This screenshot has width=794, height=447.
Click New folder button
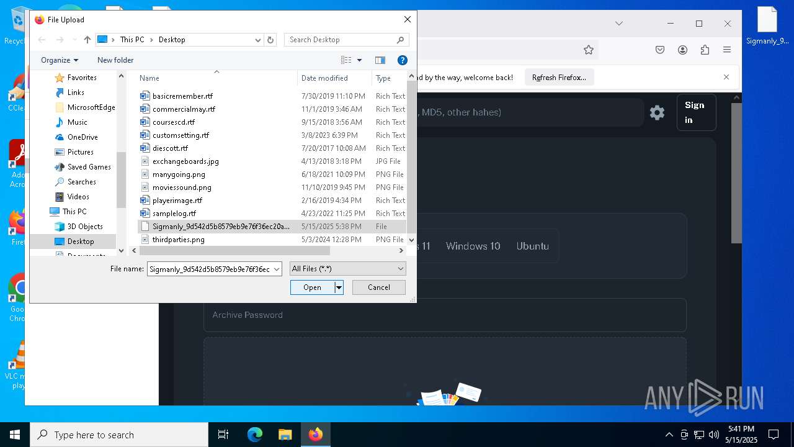[115, 60]
